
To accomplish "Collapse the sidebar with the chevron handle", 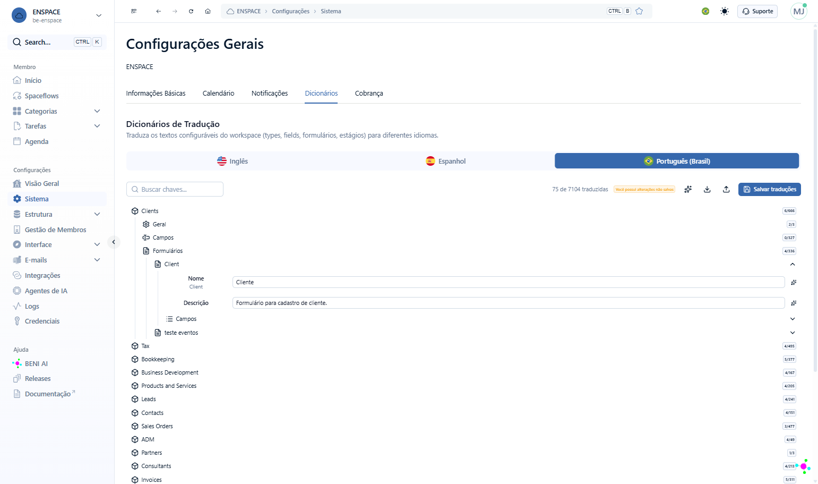I will coord(114,242).
